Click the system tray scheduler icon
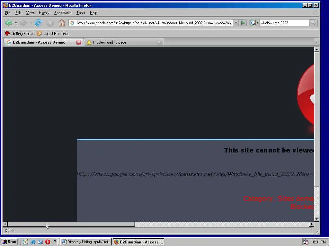329x246 pixels. 306,242
